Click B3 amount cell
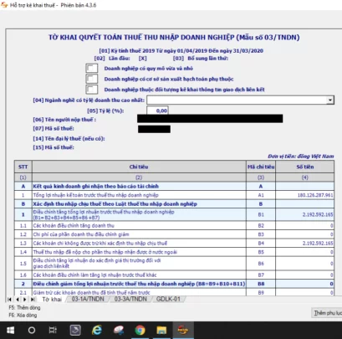 coord(304,234)
